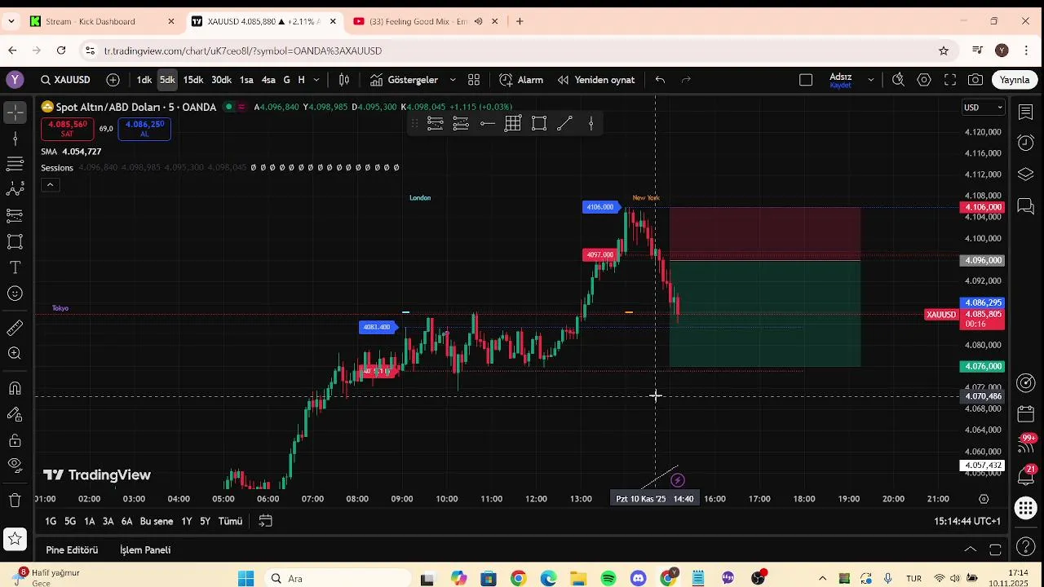Toggle stay in drawing mode
The height and width of the screenshot is (587, 1044).
click(15, 414)
